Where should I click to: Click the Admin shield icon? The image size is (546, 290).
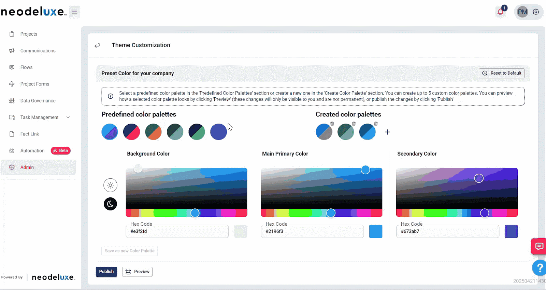point(12,167)
